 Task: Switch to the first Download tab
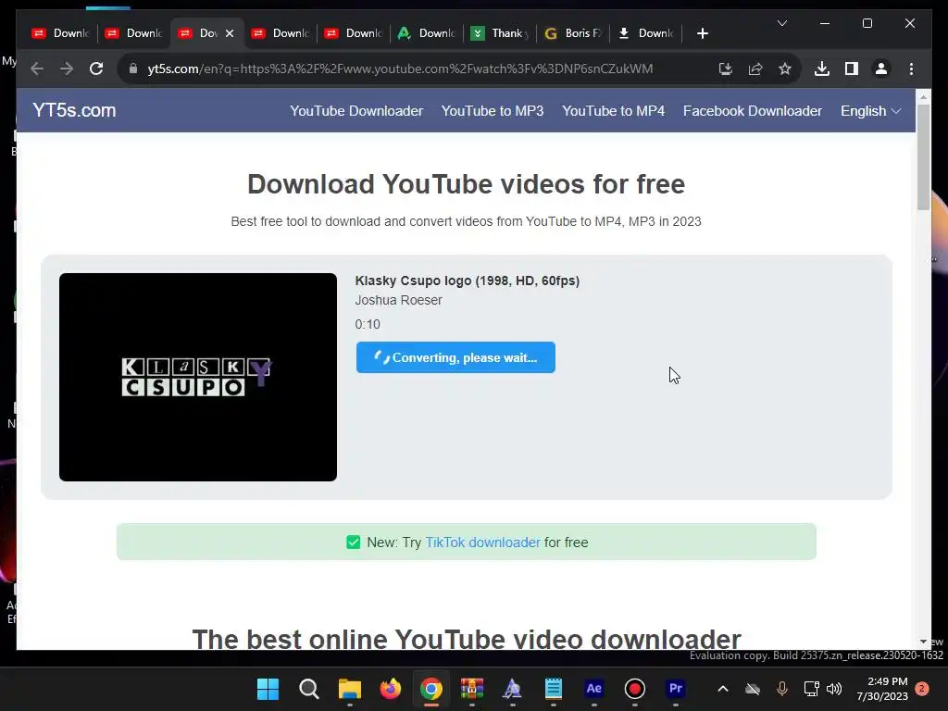60,33
